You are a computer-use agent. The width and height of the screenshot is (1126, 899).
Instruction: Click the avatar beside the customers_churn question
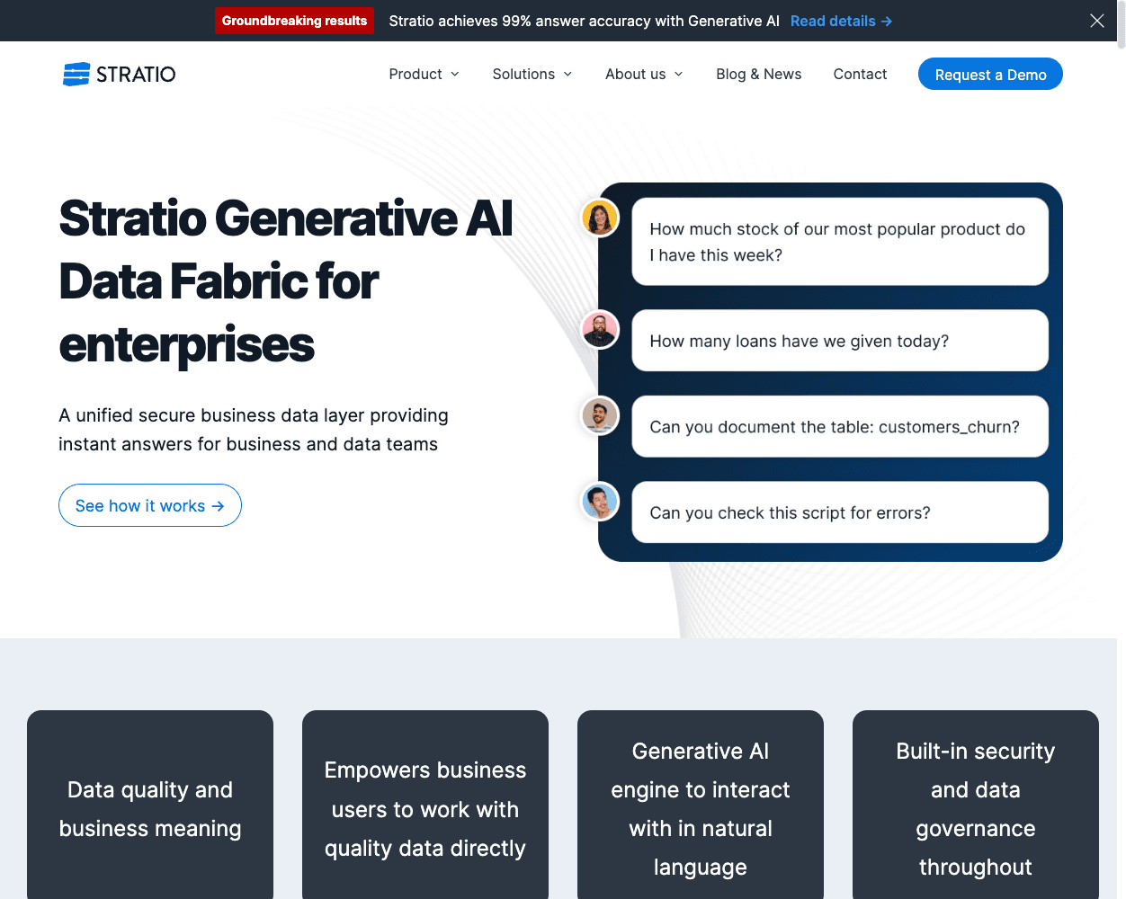pos(600,415)
